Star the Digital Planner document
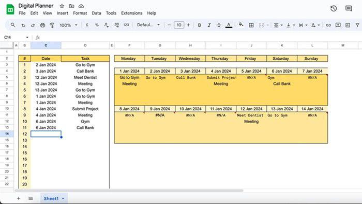The image size is (362, 204). pyautogui.click(x=62, y=6)
